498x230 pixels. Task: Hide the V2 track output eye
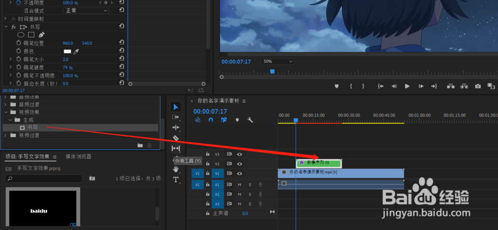[x=240, y=164]
